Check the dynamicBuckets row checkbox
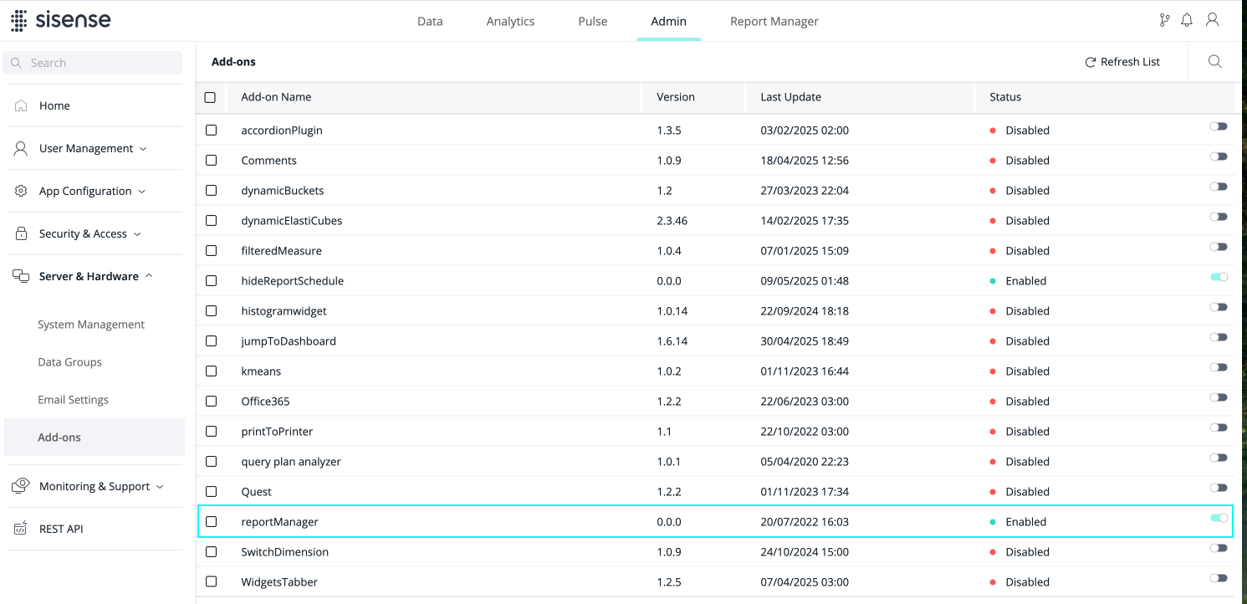1247x604 pixels. pos(211,191)
